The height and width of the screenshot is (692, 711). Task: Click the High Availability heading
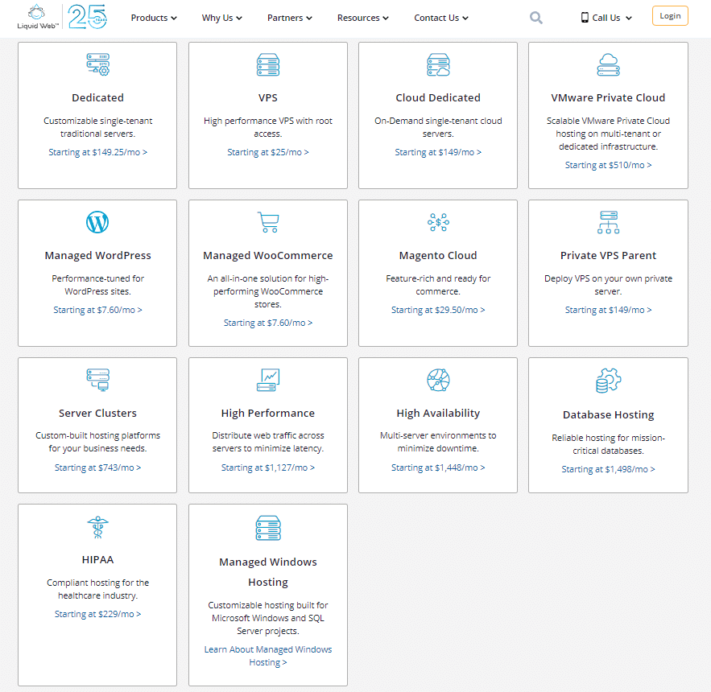438,414
